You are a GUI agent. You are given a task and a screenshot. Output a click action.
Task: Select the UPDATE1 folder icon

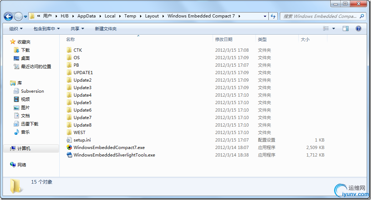click(69, 72)
